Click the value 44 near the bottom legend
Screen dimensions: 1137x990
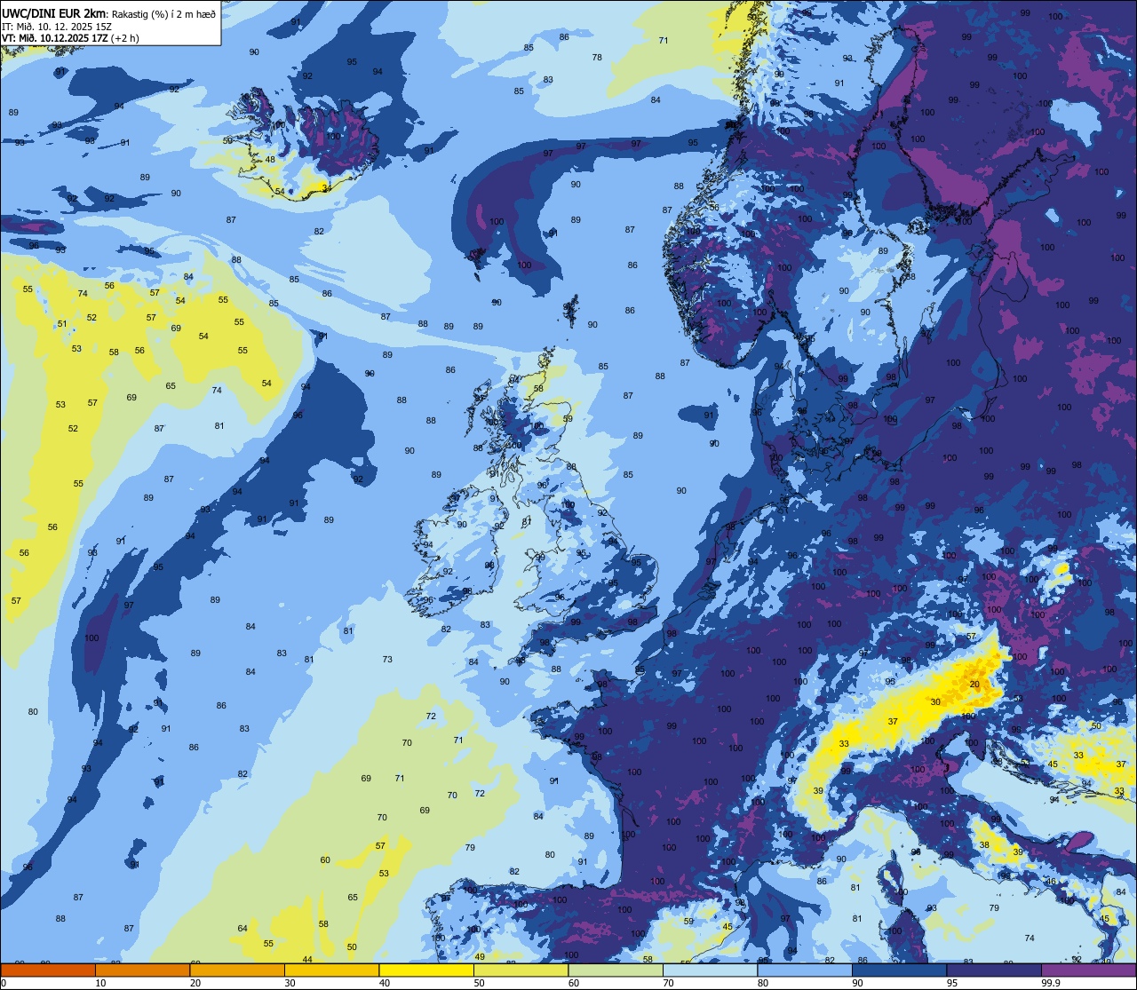pos(307,960)
